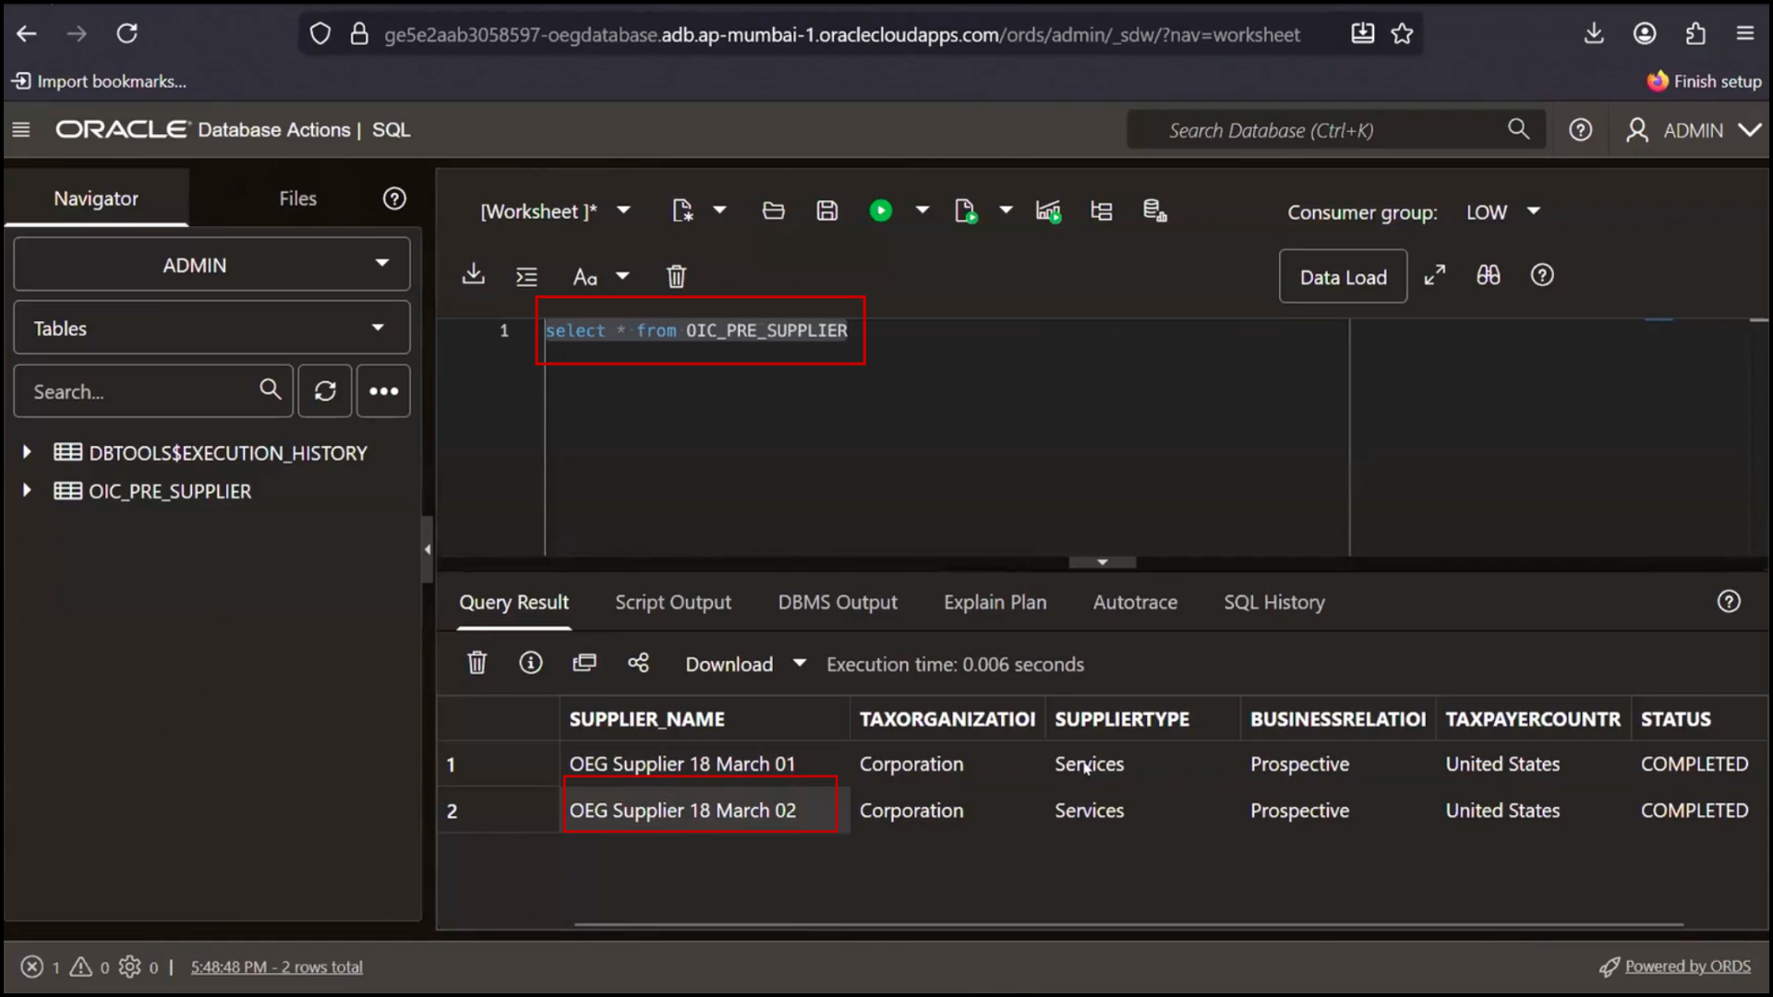Viewport: 1773px width, 997px height.
Task: Download the editor contents via download arrow icon
Action: click(473, 274)
